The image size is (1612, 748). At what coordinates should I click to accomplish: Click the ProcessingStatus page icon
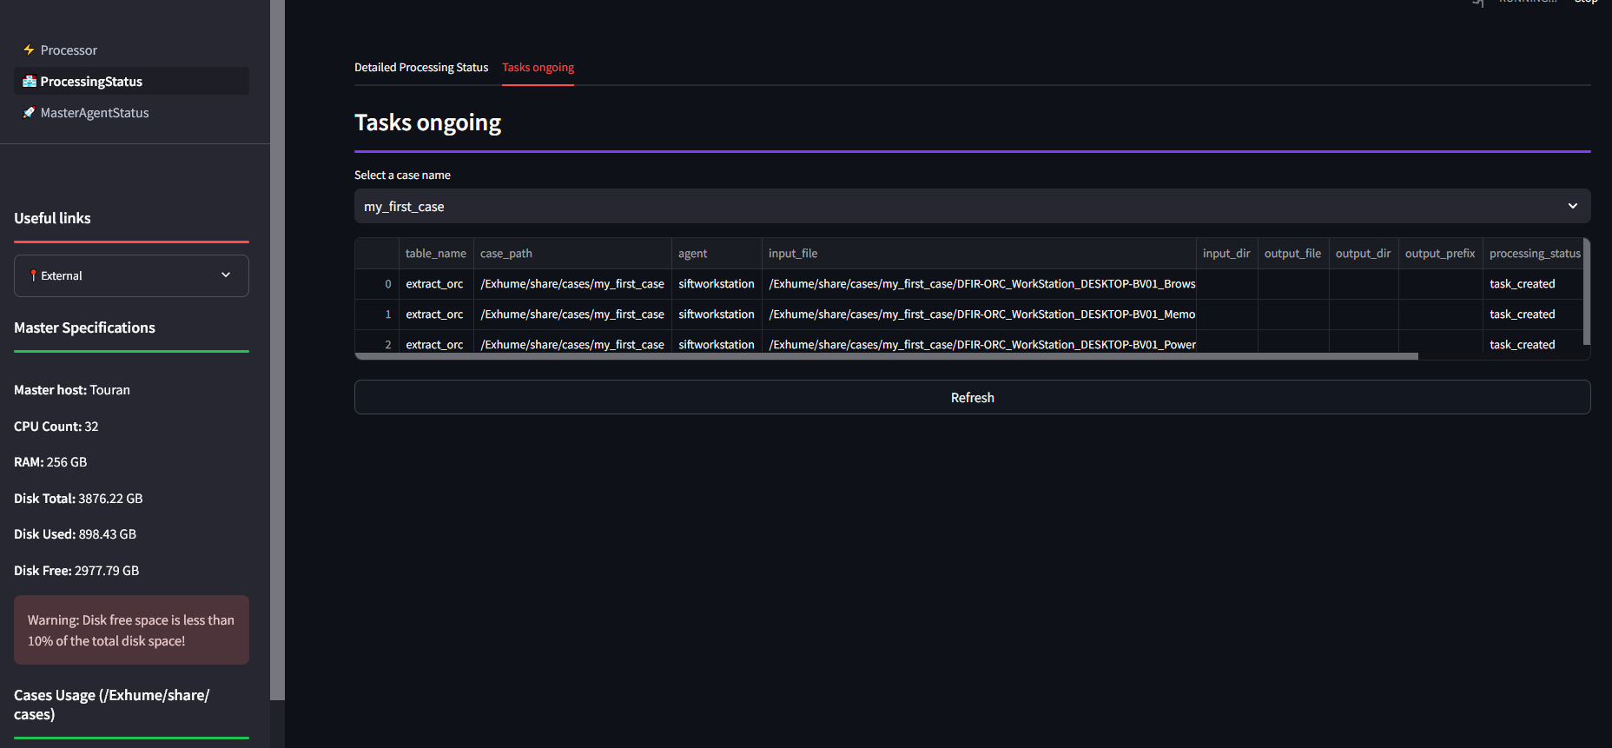30,81
